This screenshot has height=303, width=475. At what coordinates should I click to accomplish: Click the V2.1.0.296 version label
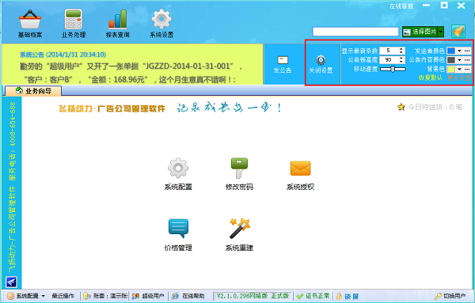253,296
